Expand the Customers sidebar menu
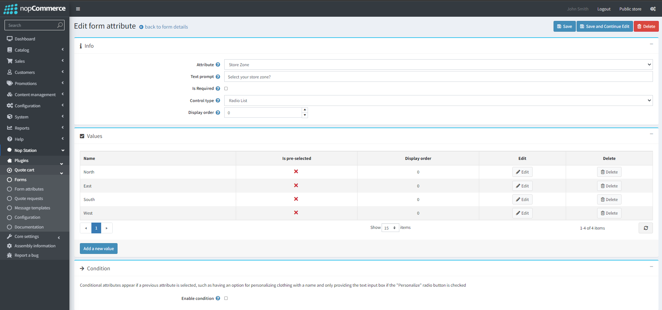The height and width of the screenshot is (310, 662). click(x=35, y=72)
